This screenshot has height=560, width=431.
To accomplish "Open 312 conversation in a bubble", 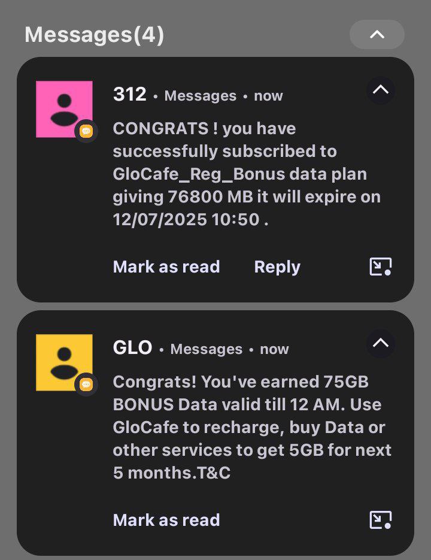I will pyautogui.click(x=380, y=267).
